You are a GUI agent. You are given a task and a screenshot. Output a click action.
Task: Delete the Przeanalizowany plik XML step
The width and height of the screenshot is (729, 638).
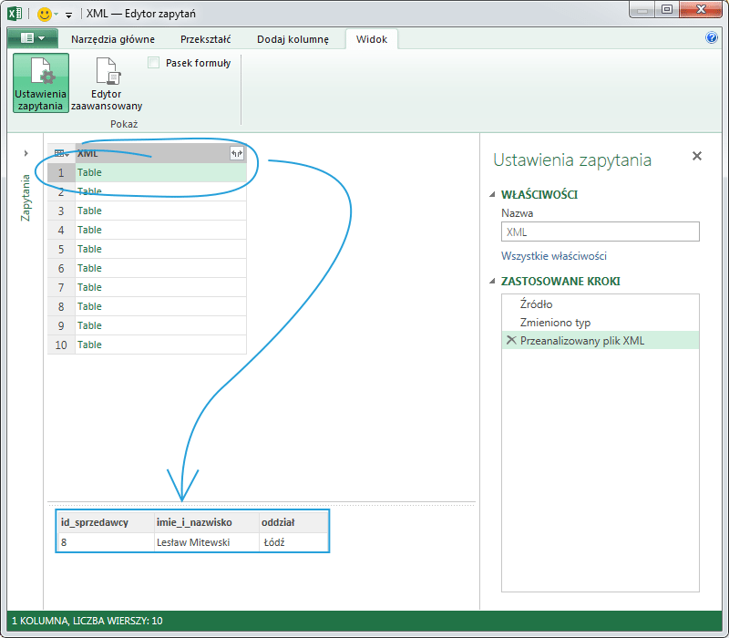tap(509, 340)
